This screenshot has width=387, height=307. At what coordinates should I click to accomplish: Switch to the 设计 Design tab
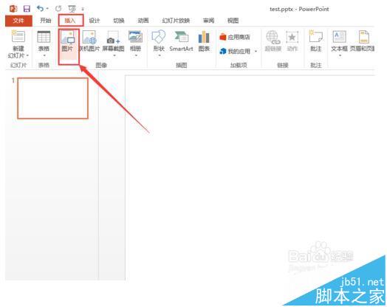(x=95, y=21)
